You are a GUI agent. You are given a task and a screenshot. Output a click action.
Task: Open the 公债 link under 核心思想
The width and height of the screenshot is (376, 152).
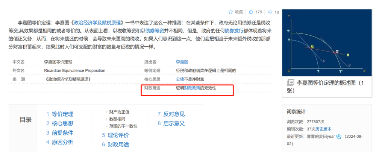tap(180, 79)
